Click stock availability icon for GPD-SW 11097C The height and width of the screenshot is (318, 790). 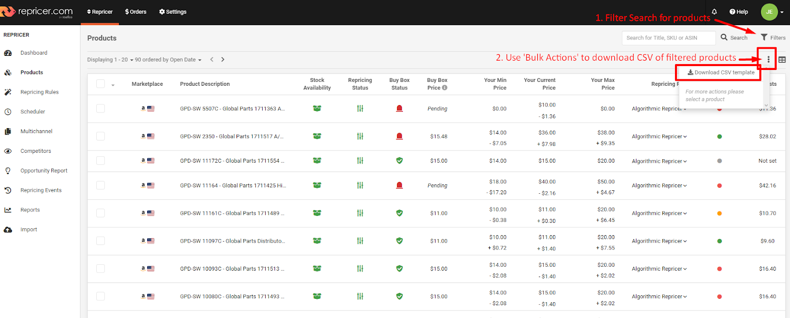tap(317, 241)
